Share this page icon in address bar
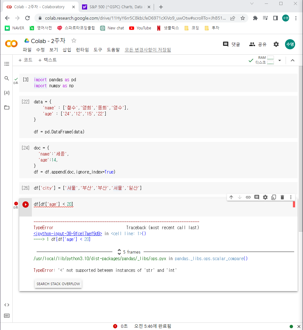Screen dimensions: 303x330 [x=233, y=18]
